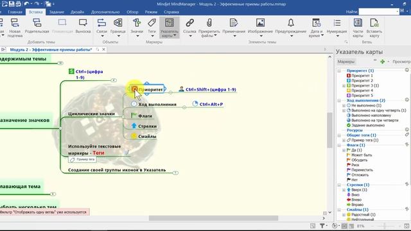
Task: Select the Выполнено наполовину marker
Action: tap(369, 116)
